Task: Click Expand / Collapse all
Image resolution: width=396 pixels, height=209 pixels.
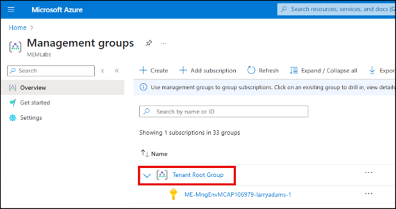Action: 323,70
